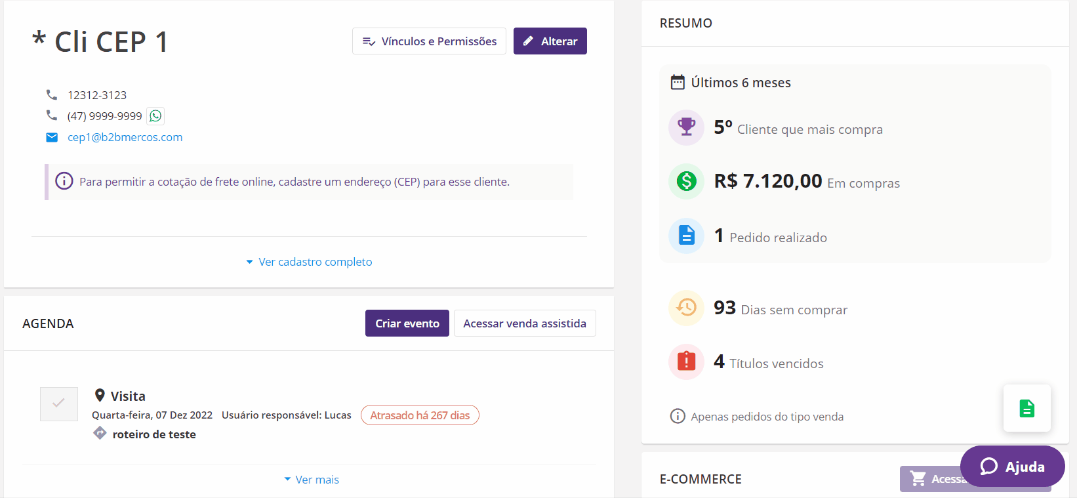Expand Ver mais in agenda
The width and height of the screenshot is (1077, 498).
coord(312,480)
